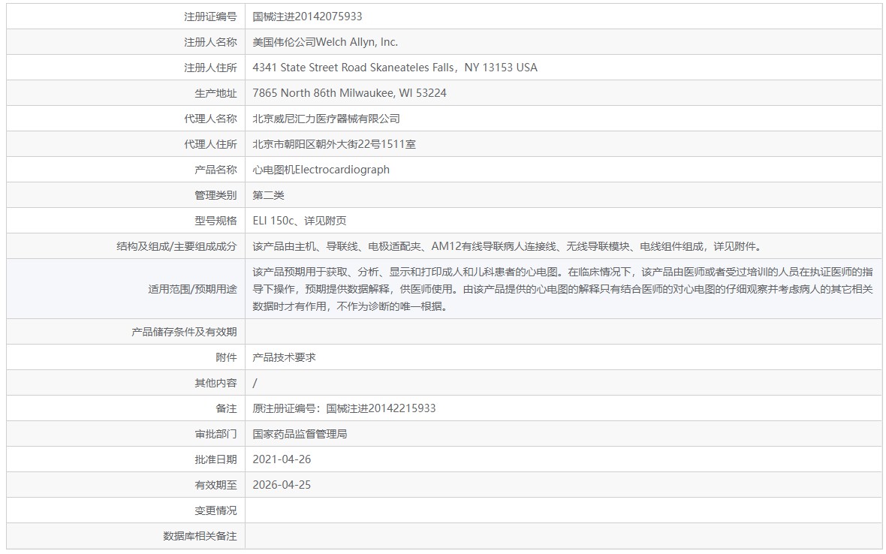Click the 管理类别 label
886x554 pixels.
point(215,195)
